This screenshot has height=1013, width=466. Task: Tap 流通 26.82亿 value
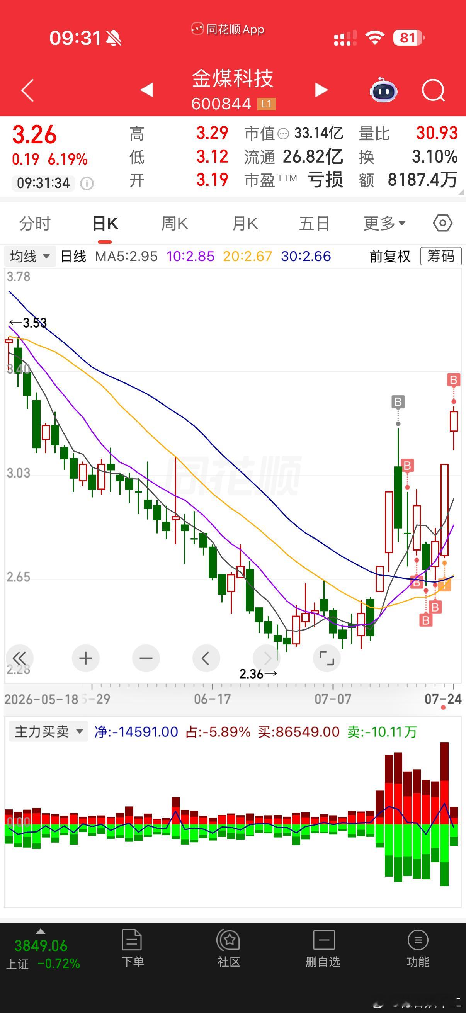[x=313, y=157]
